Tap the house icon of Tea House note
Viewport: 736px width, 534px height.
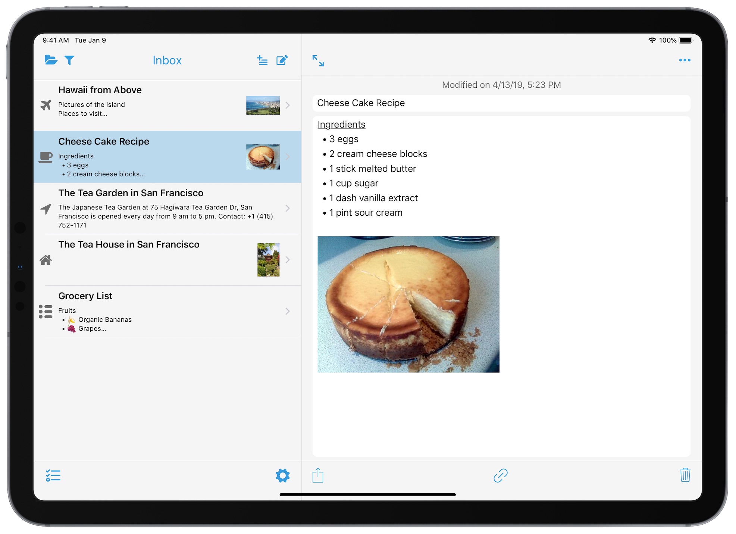click(46, 260)
